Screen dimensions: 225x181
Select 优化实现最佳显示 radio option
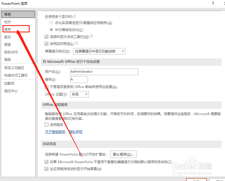[x=51, y=23]
